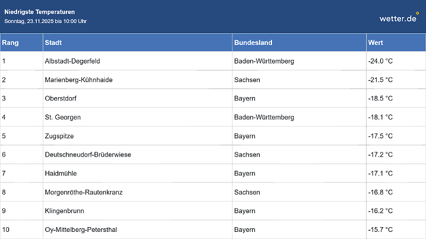
Task: Click St. Georgen city entry
Action: click(62, 117)
